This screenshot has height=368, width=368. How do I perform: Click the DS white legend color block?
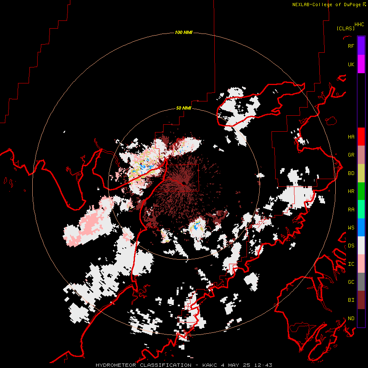361,245
